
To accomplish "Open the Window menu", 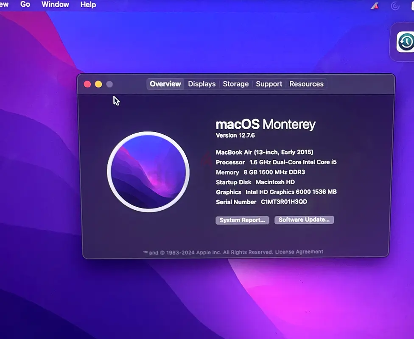I will pos(55,4).
